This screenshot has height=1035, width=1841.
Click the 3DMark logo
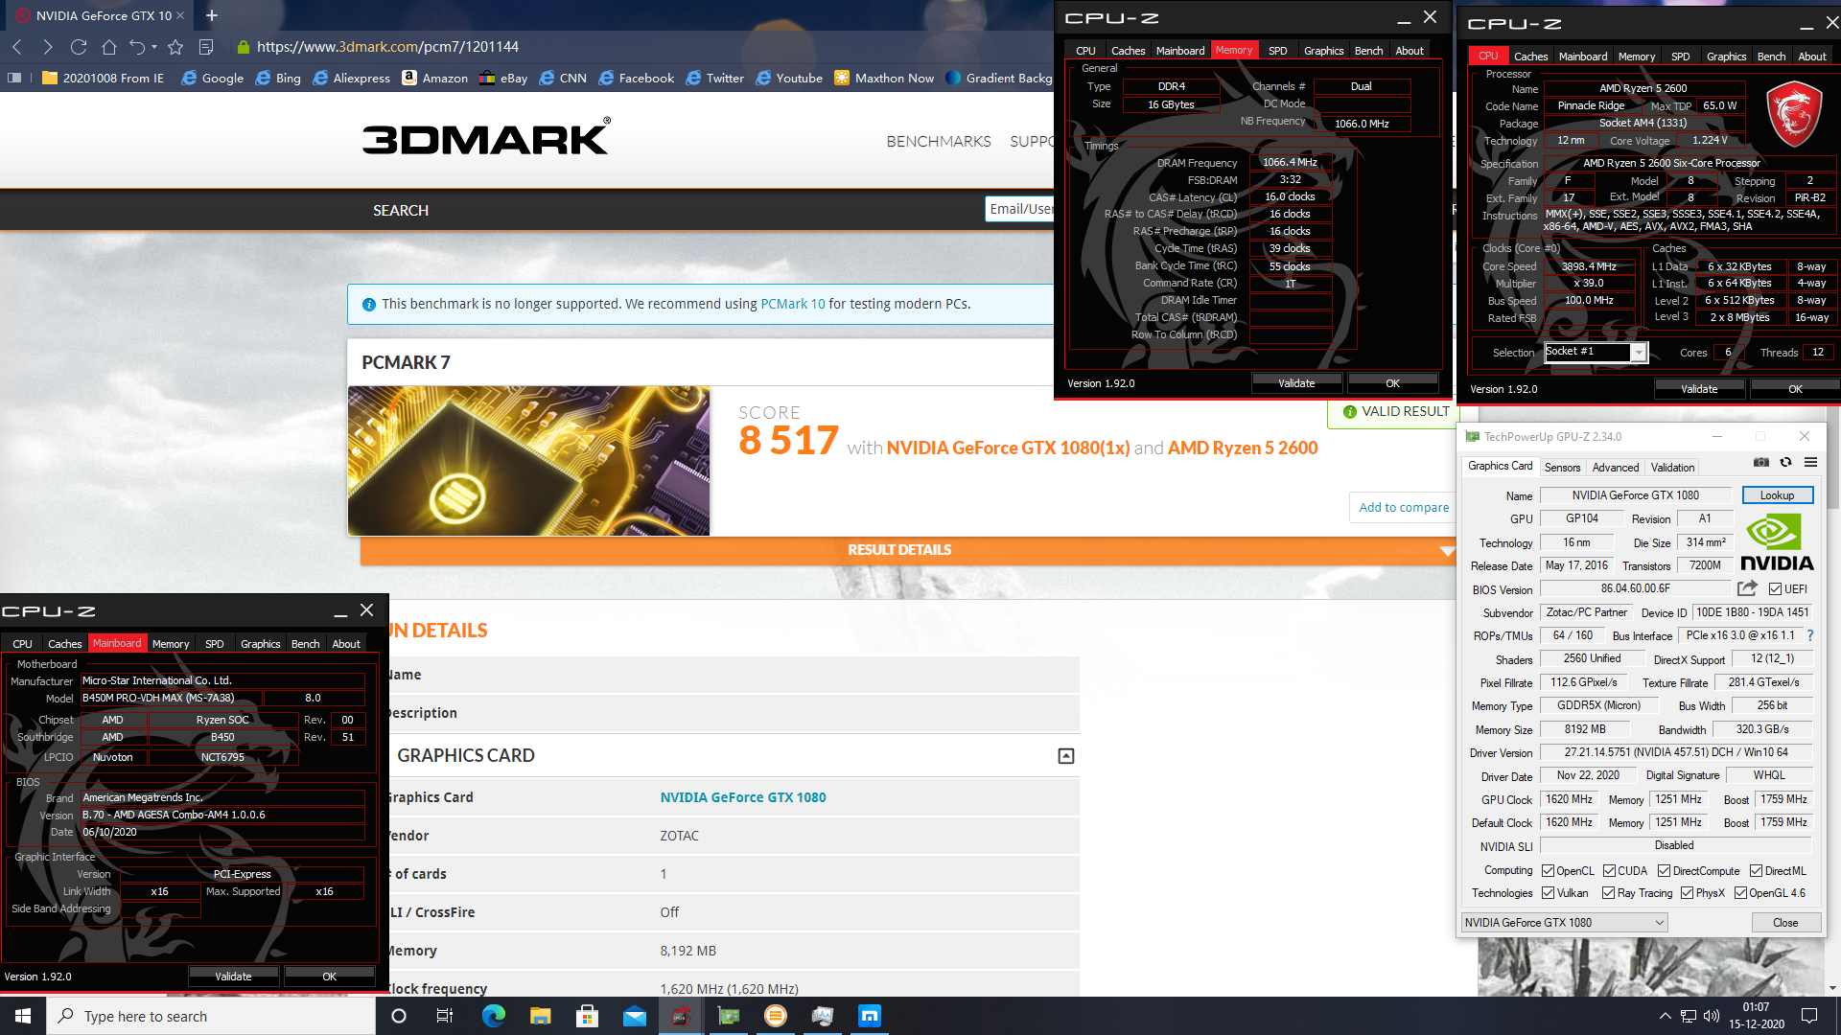486,137
